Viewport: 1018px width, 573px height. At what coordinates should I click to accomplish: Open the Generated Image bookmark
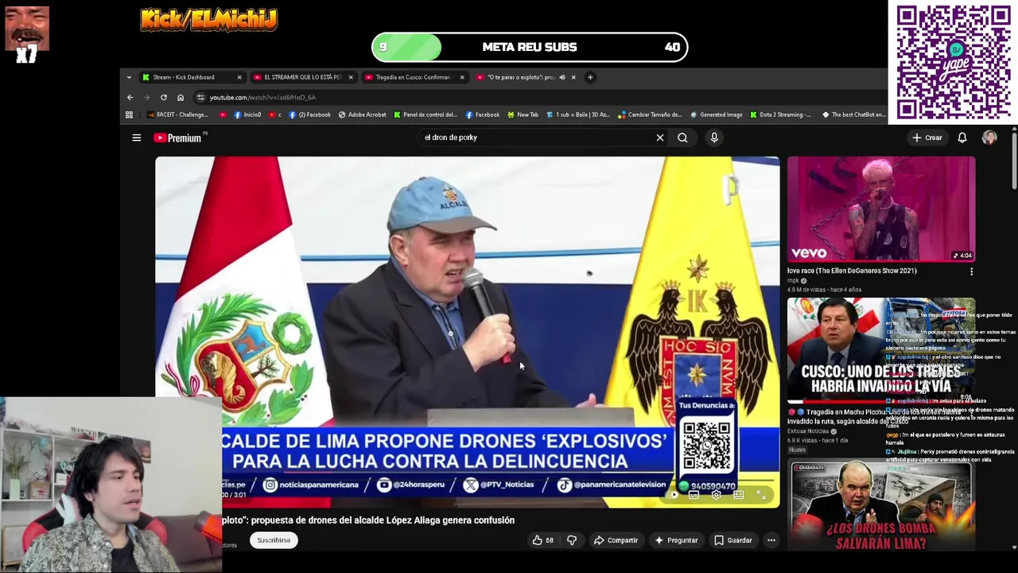(716, 115)
